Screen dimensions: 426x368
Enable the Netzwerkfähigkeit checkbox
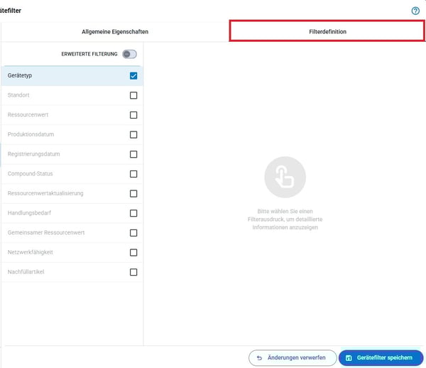coord(133,252)
